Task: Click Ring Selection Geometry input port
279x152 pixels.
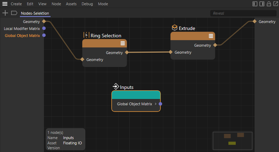Action: (x=82, y=59)
